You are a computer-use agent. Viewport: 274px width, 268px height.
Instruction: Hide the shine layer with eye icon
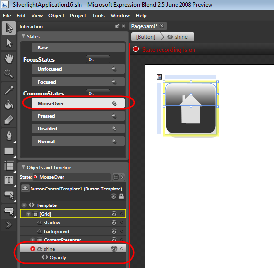[114, 249]
